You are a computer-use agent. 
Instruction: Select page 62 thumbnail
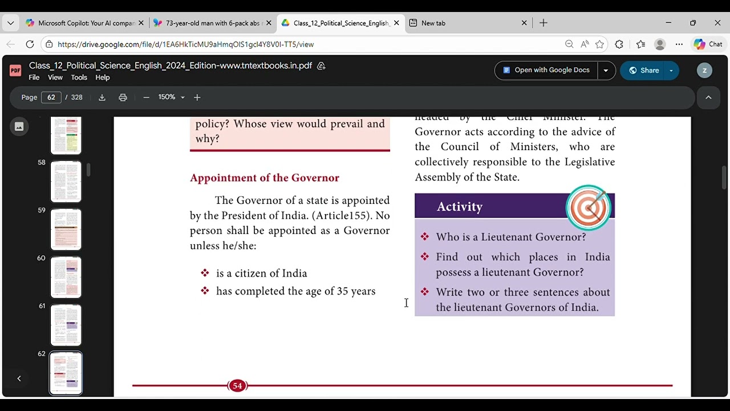[x=66, y=373]
